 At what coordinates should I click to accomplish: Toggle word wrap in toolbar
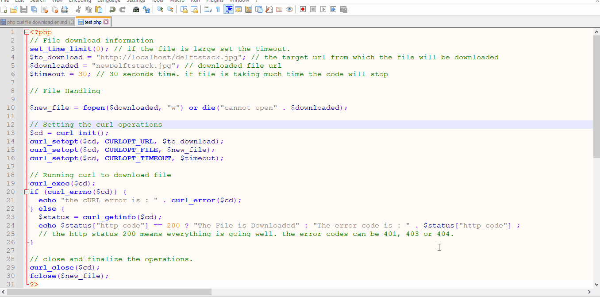[208, 9]
